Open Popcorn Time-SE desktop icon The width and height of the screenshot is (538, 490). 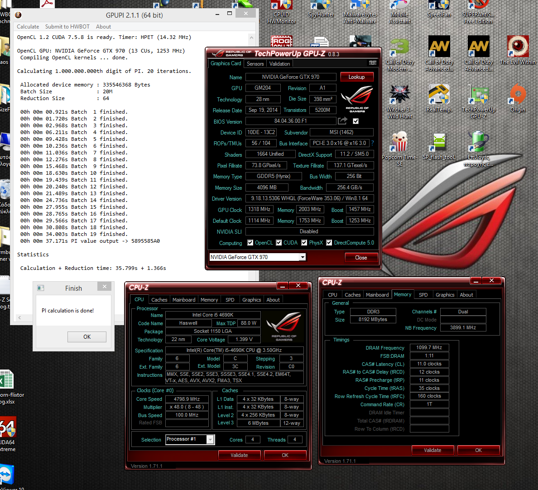tap(400, 149)
